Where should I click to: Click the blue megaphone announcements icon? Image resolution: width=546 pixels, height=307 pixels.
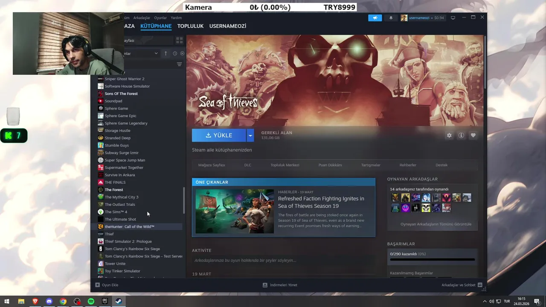pyautogui.click(x=375, y=18)
